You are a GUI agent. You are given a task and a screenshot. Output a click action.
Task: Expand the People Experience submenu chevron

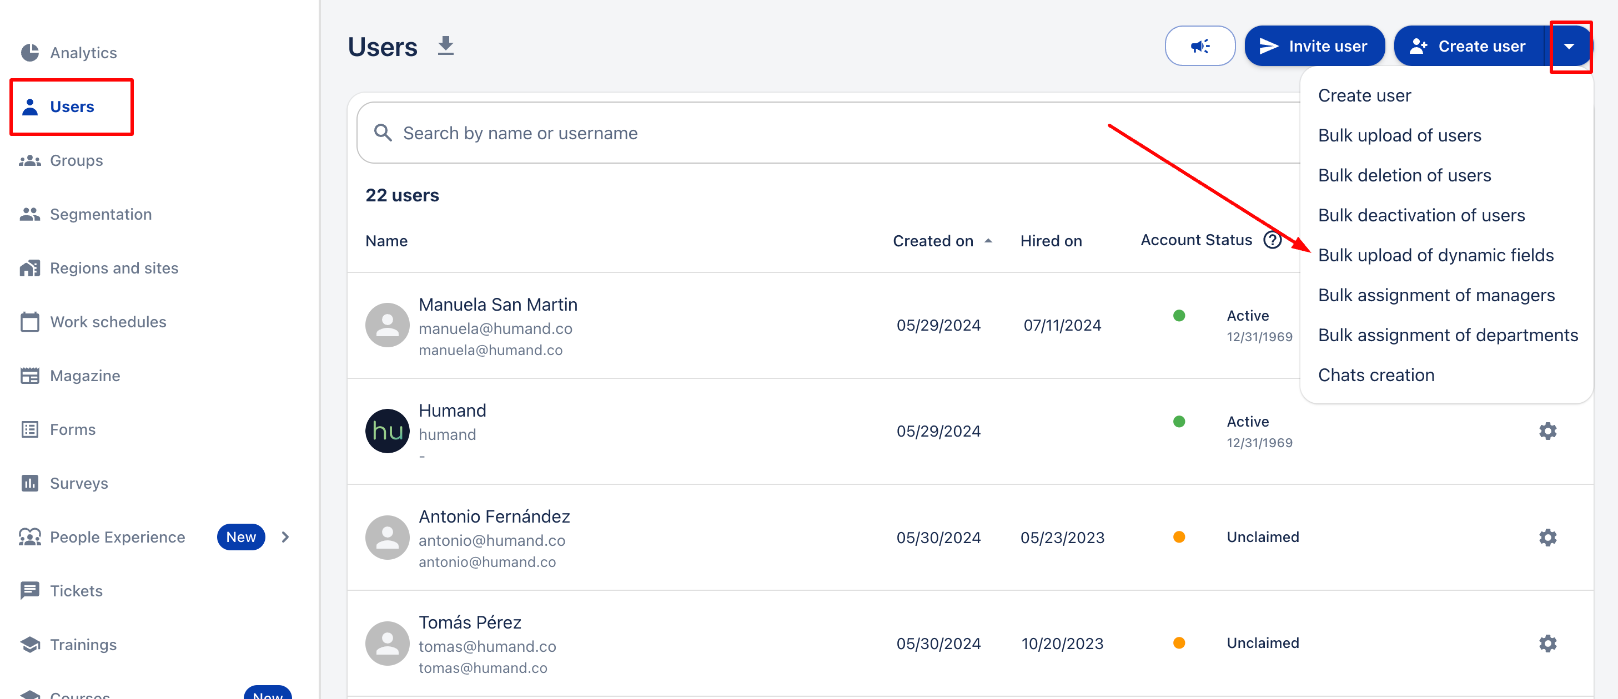pyautogui.click(x=285, y=537)
